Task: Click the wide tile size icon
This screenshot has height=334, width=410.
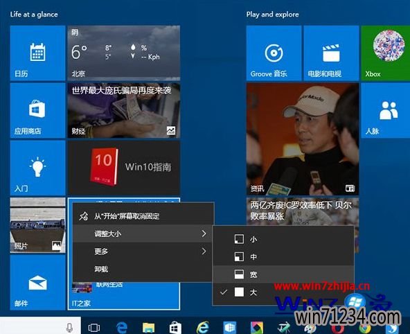Action: click(x=239, y=274)
